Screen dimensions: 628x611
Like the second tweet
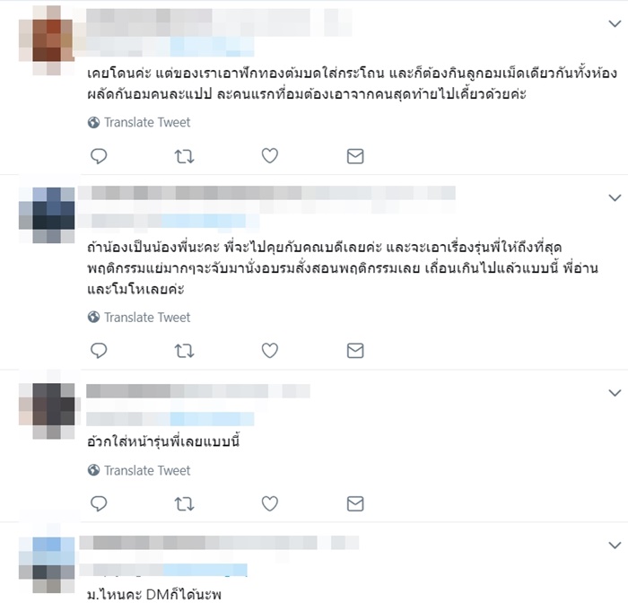[x=269, y=350]
